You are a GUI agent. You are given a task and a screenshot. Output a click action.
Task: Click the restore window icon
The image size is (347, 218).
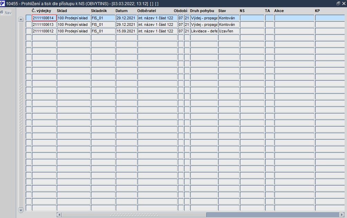[x=338, y=3]
